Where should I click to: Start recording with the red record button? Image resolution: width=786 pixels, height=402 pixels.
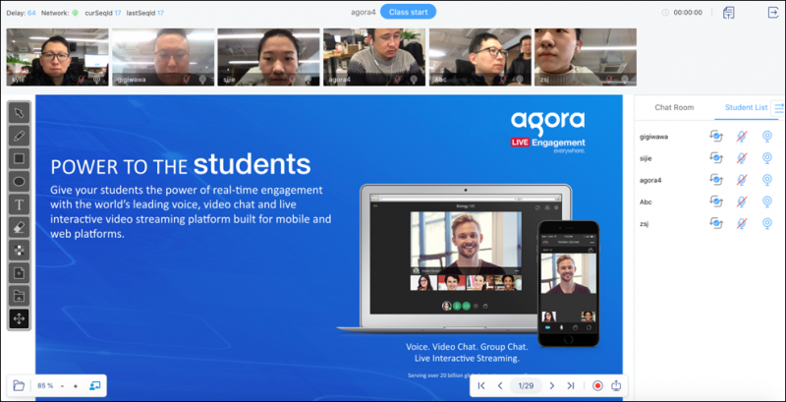click(x=597, y=386)
